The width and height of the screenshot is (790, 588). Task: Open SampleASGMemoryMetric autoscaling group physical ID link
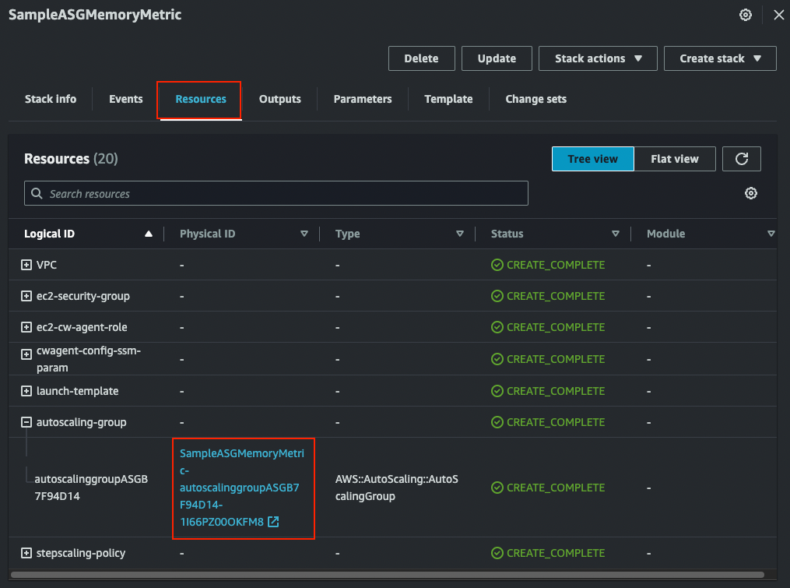tap(242, 488)
